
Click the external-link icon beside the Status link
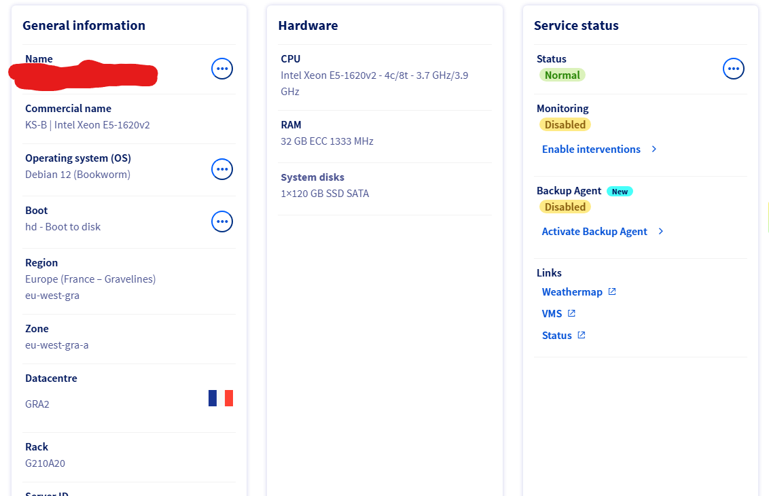(581, 335)
